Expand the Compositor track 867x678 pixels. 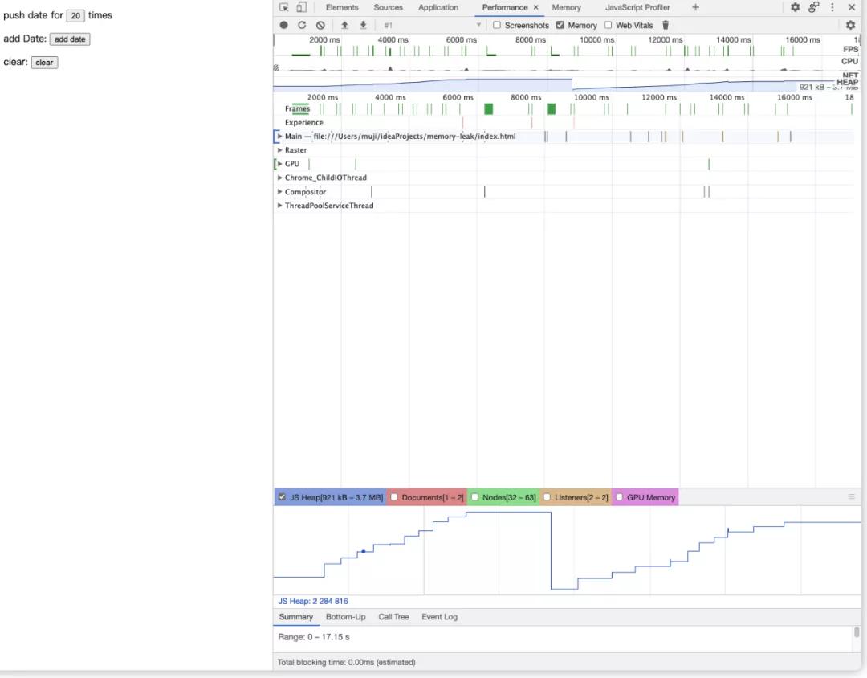280,191
